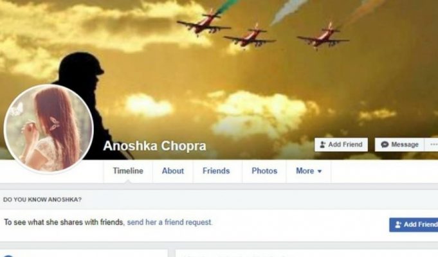This screenshot has height=257, width=438.
Task: Expand the More profile sections menu
Action: (x=309, y=171)
